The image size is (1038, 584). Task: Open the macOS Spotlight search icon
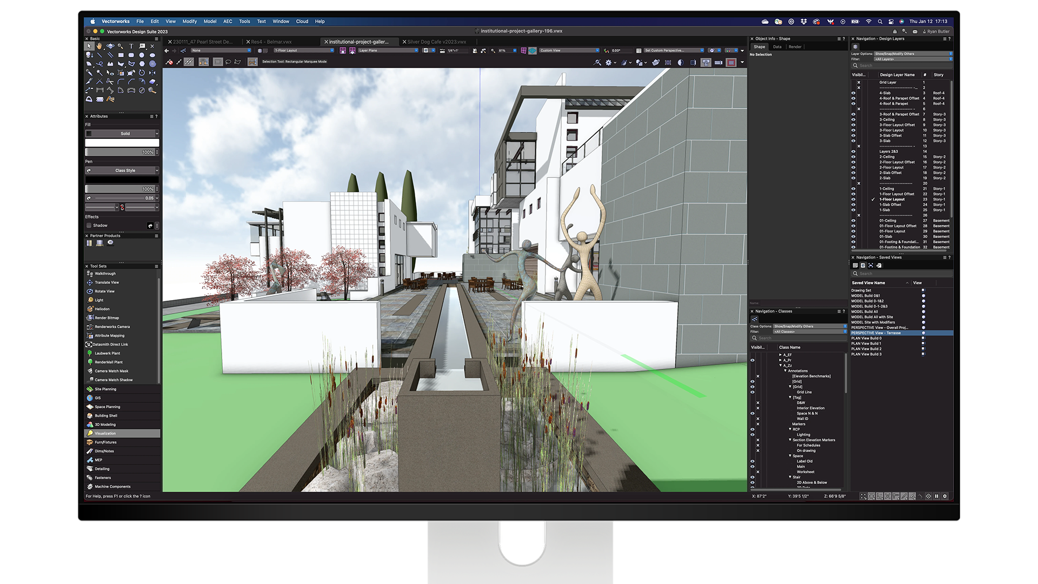click(x=880, y=22)
